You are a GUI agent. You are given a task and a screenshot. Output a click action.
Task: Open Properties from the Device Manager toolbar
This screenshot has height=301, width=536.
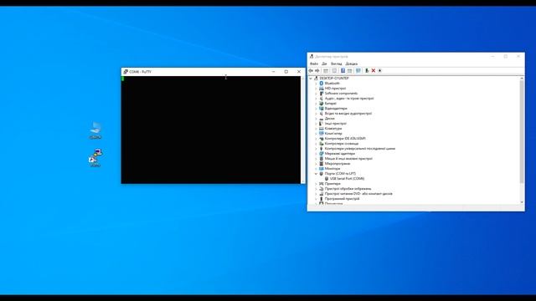(334, 70)
